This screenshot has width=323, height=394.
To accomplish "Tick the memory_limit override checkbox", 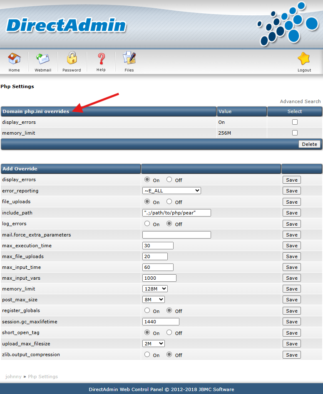I will coord(295,133).
